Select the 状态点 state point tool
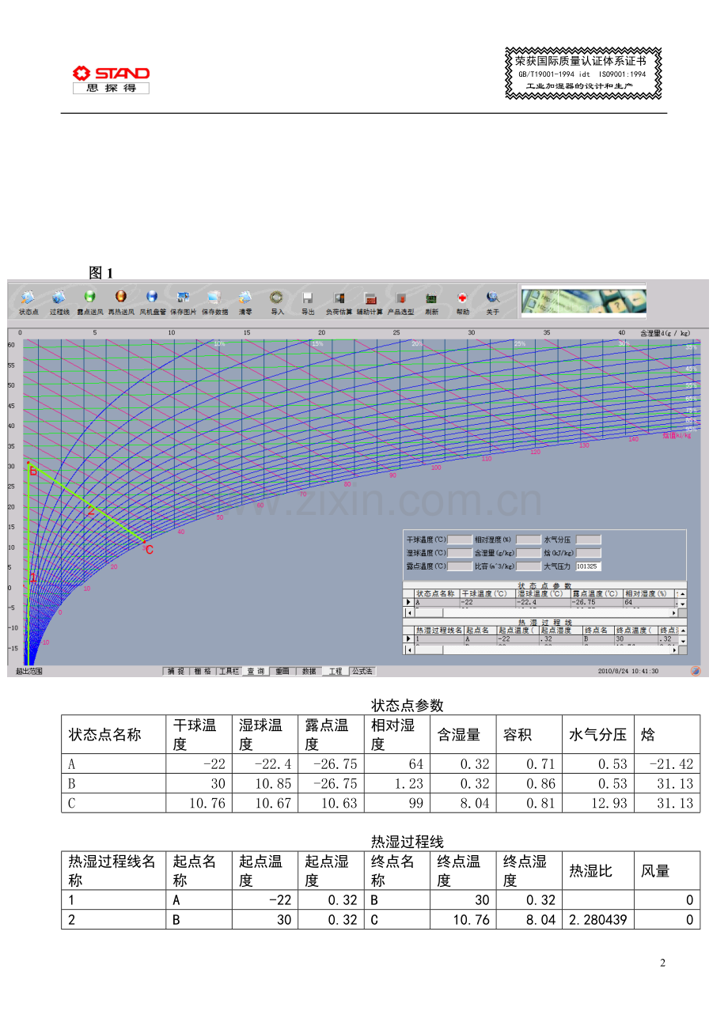The image size is (728, 1030). (28, 301)
